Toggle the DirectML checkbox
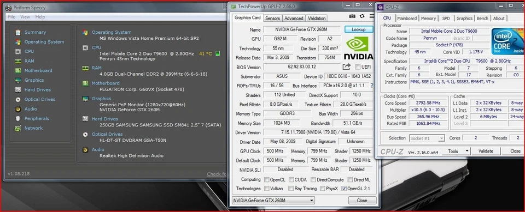The height and width of the screenshot is (212, 525). [x=350, y=180]
